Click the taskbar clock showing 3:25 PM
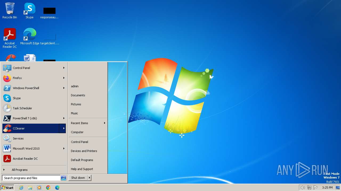This screenshot has width=341, height=191. (327, 188)
